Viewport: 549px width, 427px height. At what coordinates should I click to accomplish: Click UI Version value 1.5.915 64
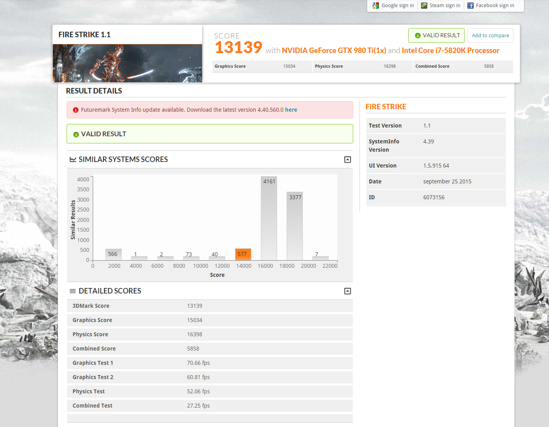click(x=436, y=166)
